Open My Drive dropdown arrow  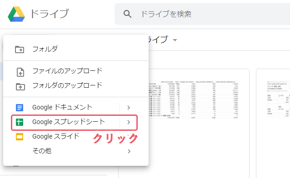(x=175, y=40)
